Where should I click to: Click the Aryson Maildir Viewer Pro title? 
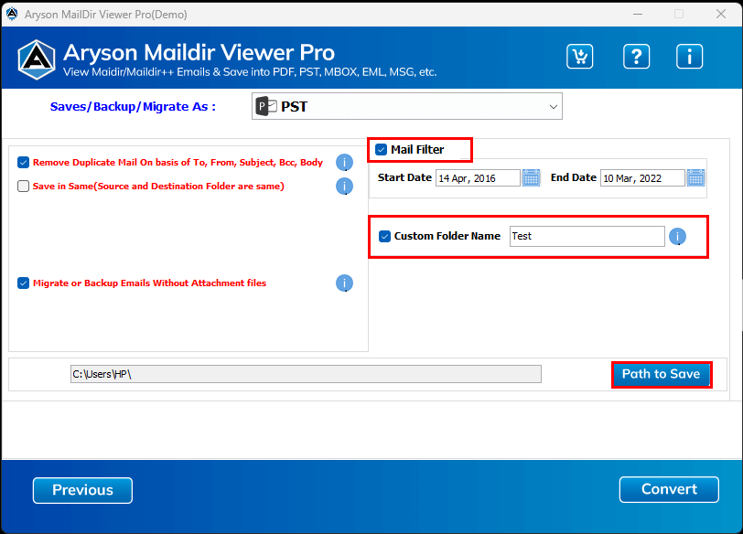199,52
